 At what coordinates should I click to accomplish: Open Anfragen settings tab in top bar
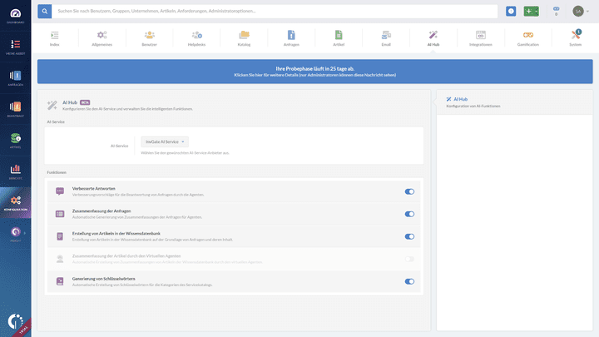tap(291, 38)
